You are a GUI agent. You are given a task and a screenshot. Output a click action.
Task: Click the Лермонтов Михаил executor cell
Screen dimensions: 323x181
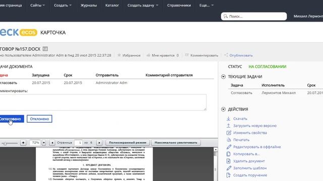pyautogui.click(x=279, y=93)
